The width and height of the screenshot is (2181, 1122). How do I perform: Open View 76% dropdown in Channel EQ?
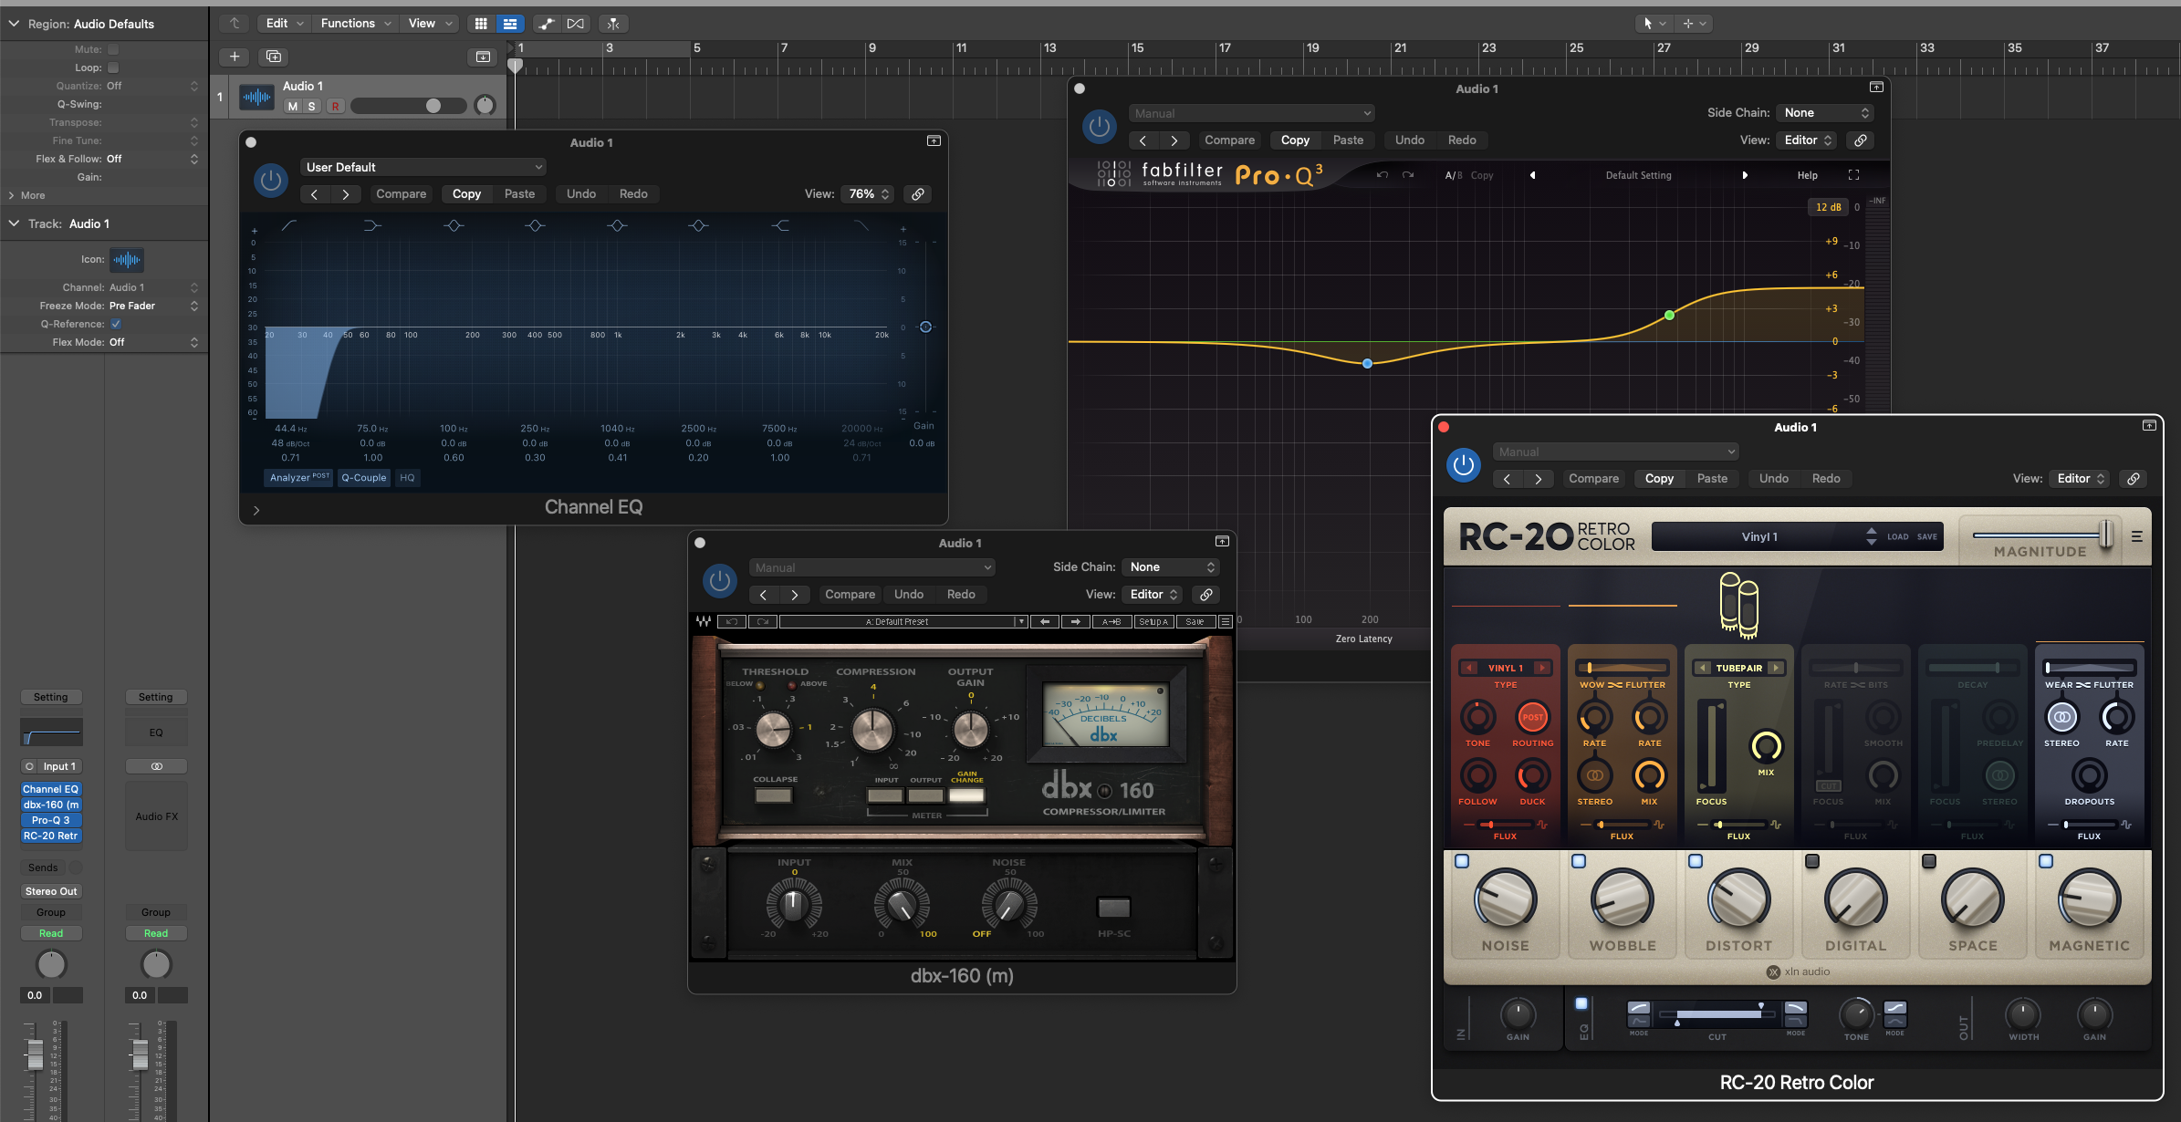click(869, 194)
